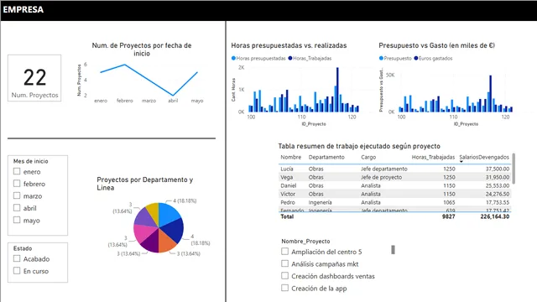Check Creación dashboards ventas project
This screenshot has height=302, width=537.
(x=284, y=276)
